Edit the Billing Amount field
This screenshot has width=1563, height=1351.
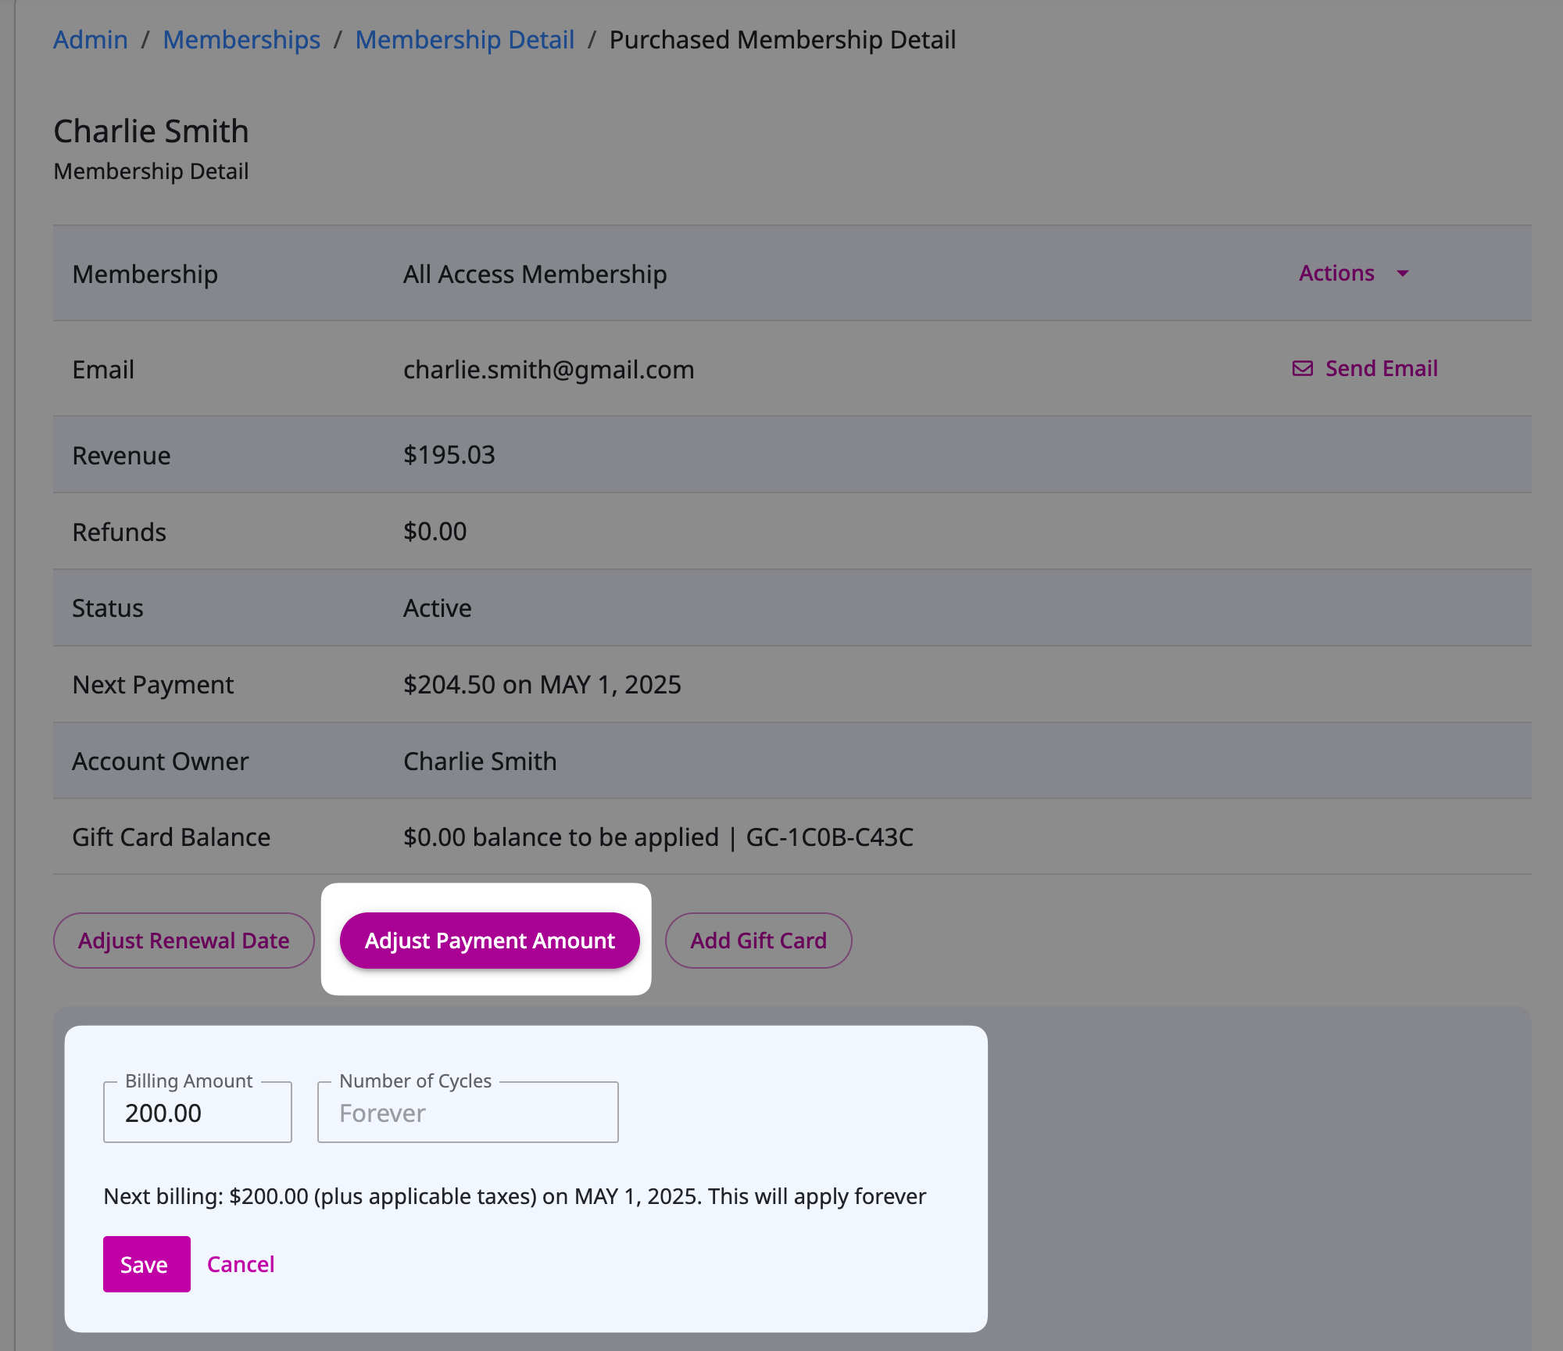197,1113
